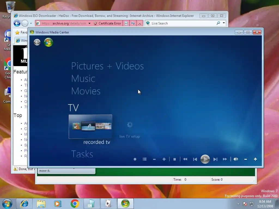This screenshot has height=209, width=279.
Task: Click the network tray icon
Action: click(x=251, y=204)
